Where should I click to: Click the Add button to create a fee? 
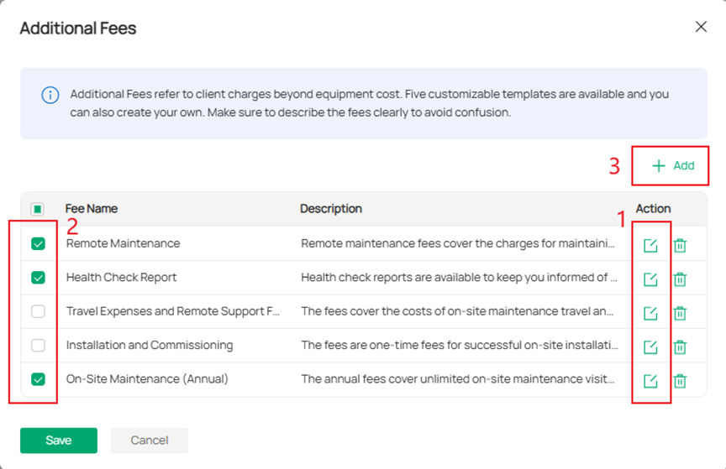click(673, 165)
